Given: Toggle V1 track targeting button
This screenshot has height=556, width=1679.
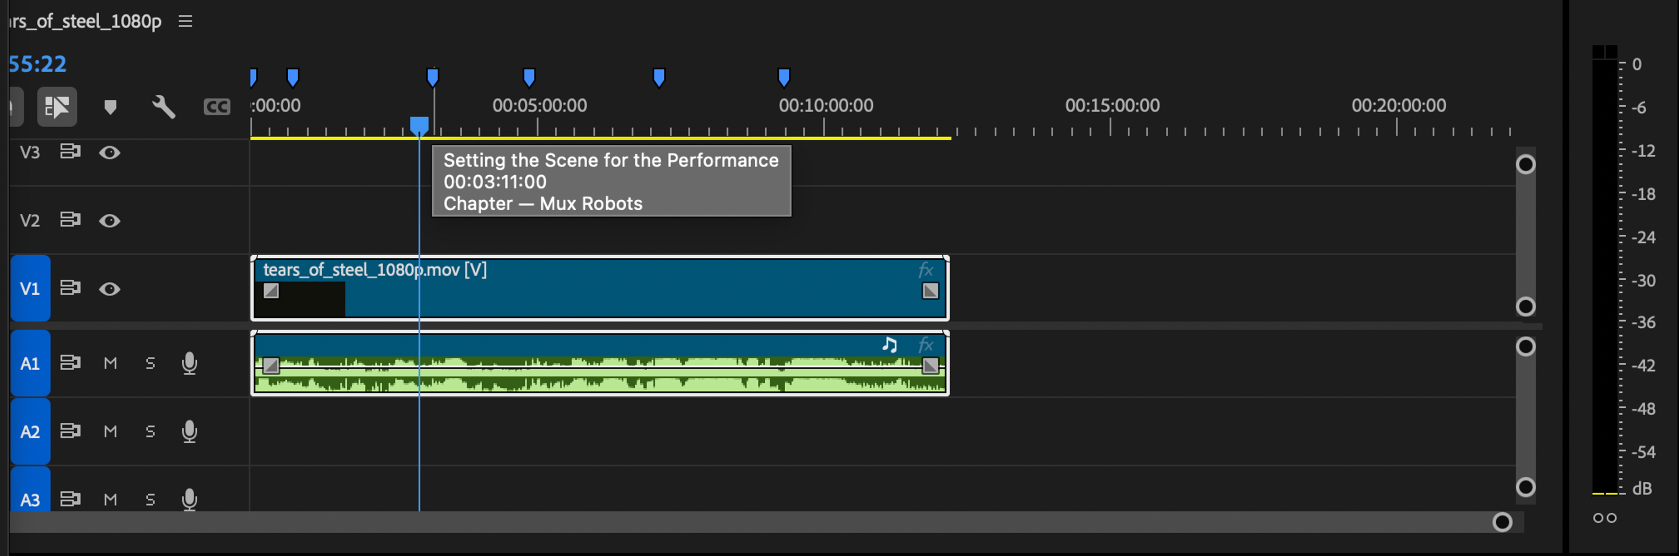Looking at the screenshot, I should tap(30, 288).
